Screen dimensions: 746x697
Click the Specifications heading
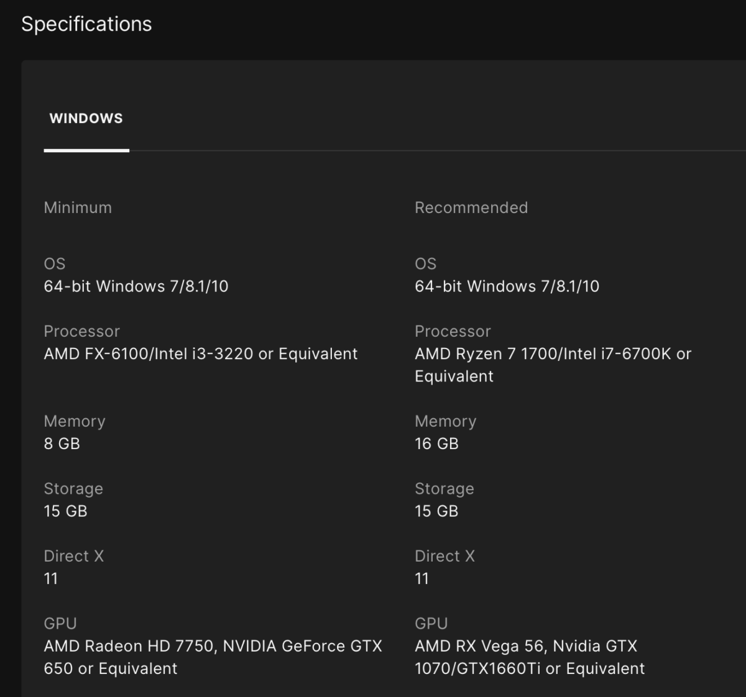pos(86,24)
